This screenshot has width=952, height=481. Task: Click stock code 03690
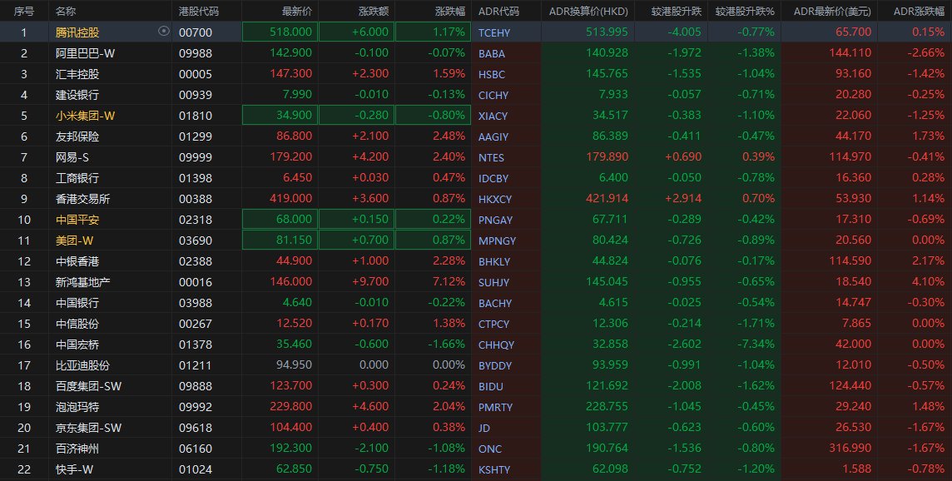[x=196, y=240]
